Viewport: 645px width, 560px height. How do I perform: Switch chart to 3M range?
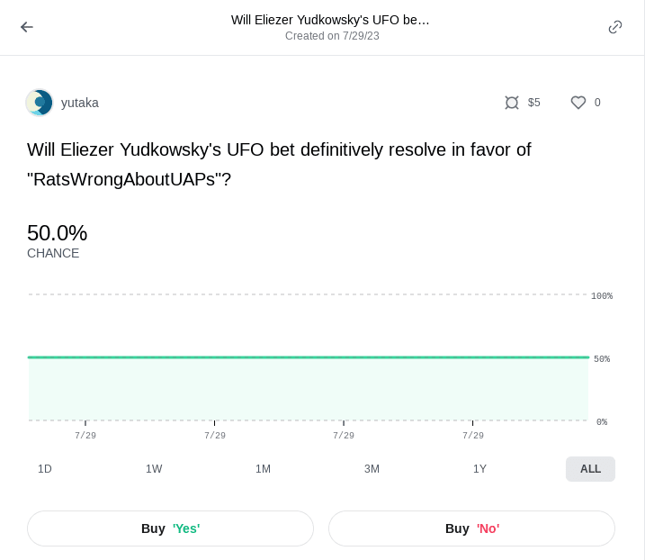point(372,469)
